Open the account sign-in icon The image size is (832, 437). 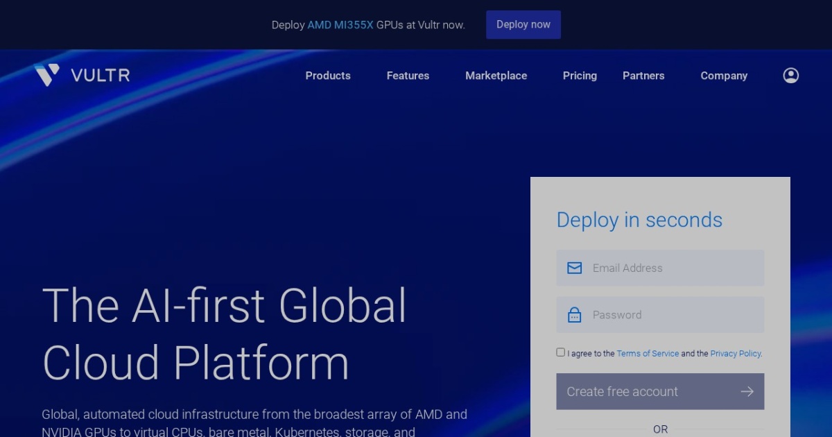pos(790,75)
